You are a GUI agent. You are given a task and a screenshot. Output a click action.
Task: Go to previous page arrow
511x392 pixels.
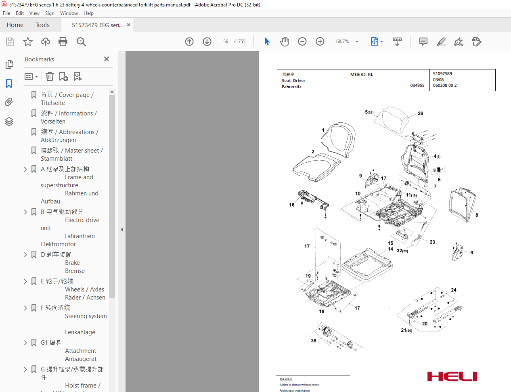point(189,42)
